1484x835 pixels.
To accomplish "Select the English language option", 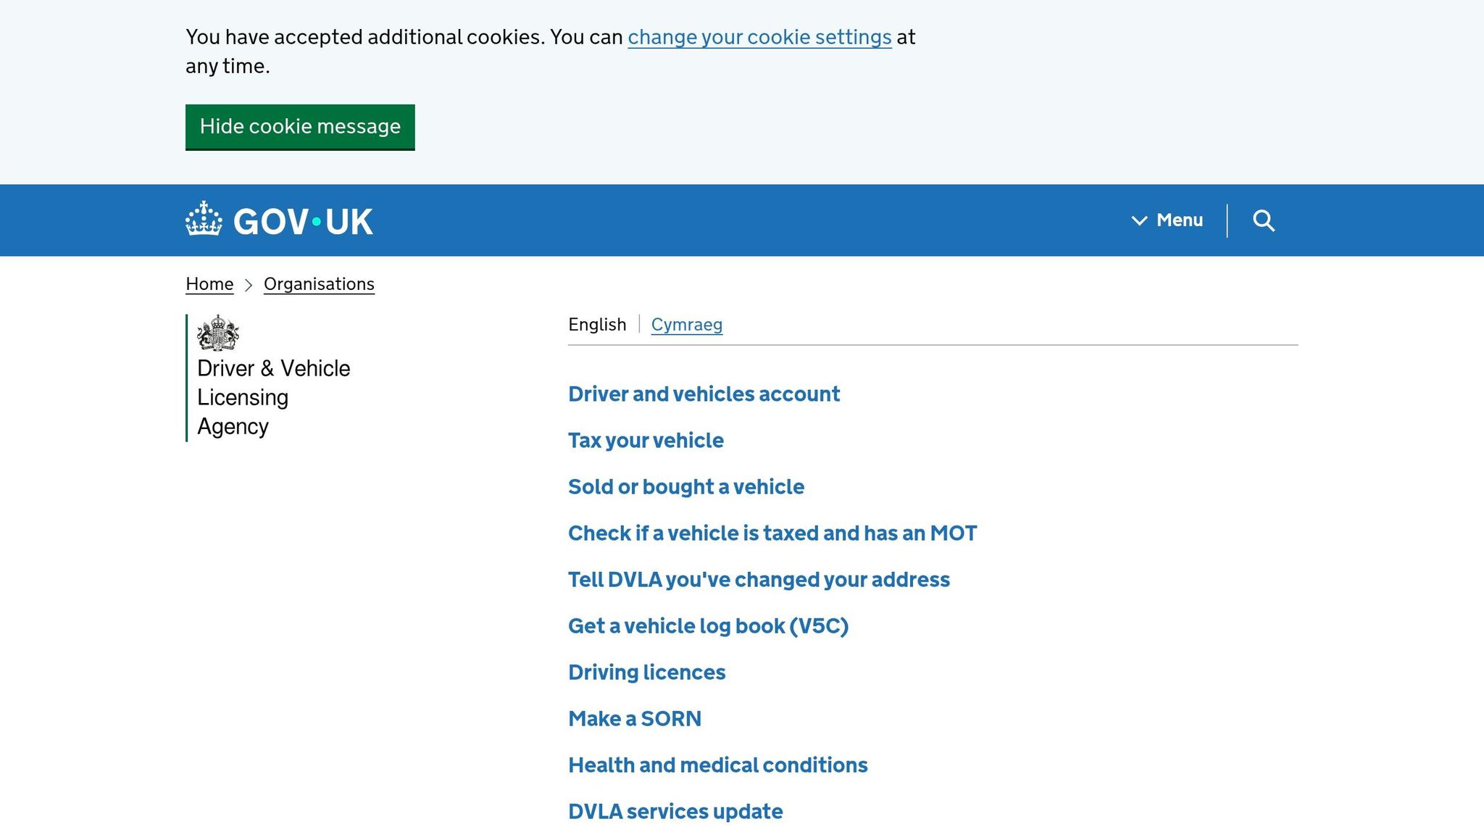I will (596, 325).
